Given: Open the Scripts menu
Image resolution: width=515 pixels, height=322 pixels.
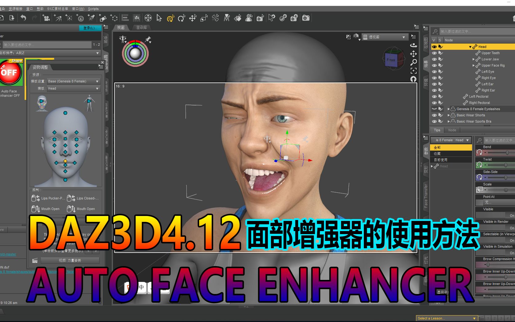Looking at the screenshot, I should 93,9.
